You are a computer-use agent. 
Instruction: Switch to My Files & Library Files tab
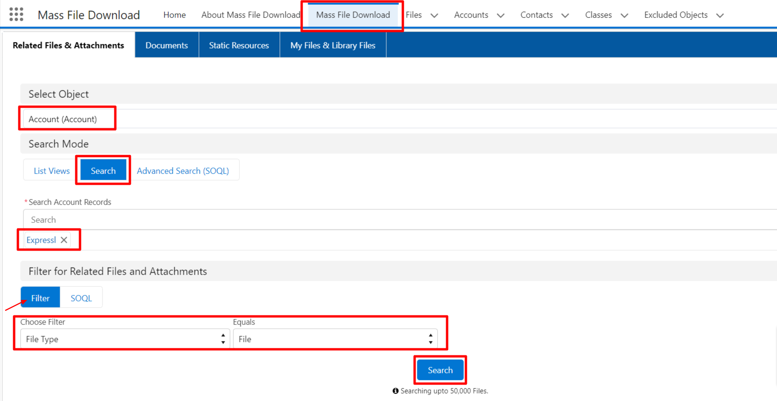pyautogui.click(x=333, y=45)
